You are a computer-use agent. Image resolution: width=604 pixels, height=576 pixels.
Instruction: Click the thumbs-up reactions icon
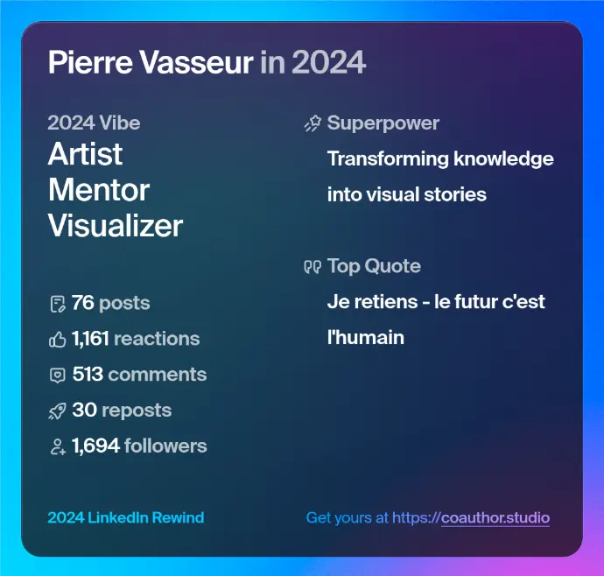click(58, 340)
